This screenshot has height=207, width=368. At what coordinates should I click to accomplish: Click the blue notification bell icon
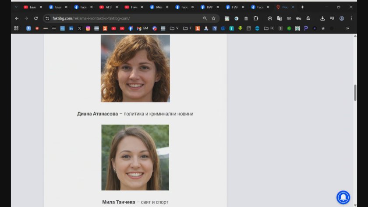343,197
